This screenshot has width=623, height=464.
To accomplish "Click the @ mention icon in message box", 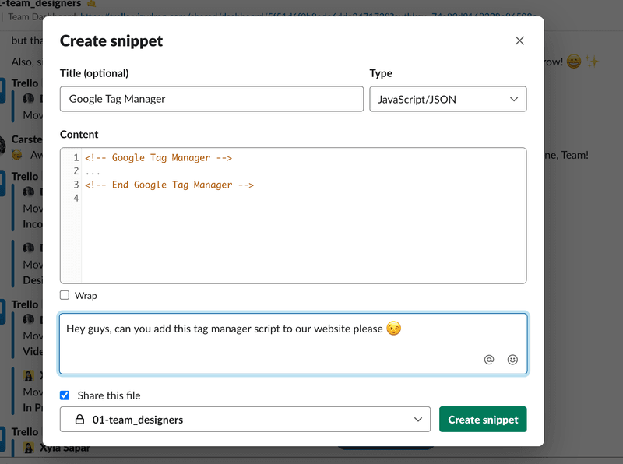I will click(x=489, y=360).
